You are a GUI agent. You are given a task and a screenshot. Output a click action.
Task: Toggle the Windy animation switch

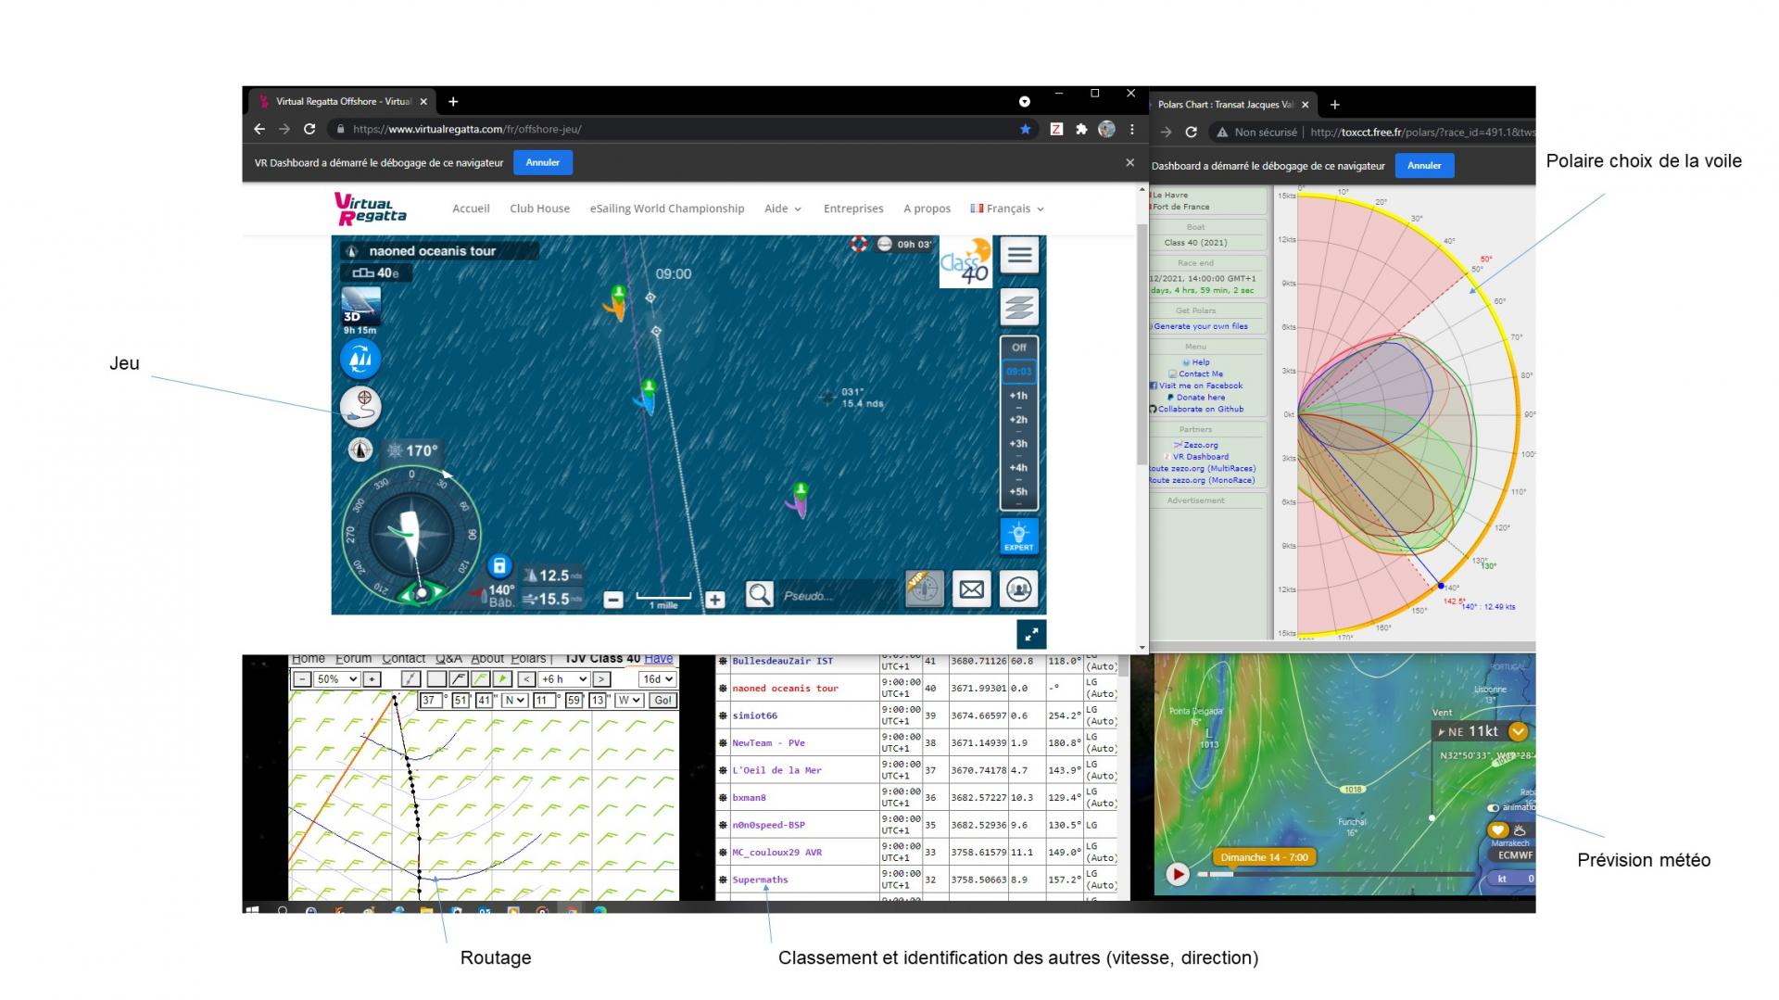click(1493, 808)
